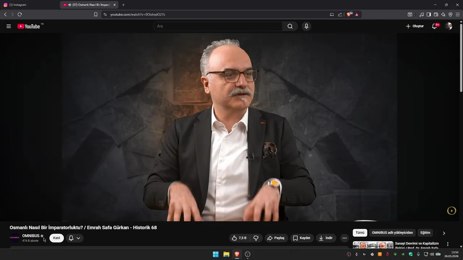Open options for Sanayi Devrimi video
This screenshot has height=260, width=463.
[x=448, y=244]
